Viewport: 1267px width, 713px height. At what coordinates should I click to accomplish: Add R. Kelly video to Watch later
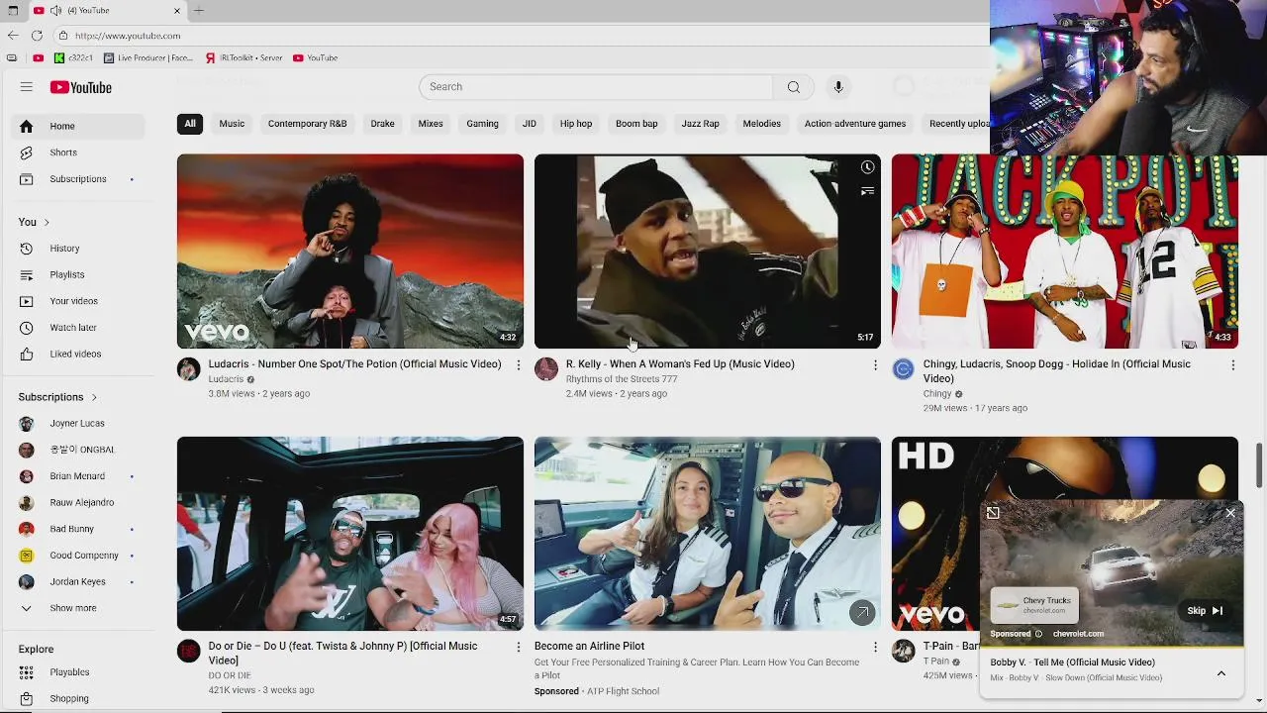point(867,167)
